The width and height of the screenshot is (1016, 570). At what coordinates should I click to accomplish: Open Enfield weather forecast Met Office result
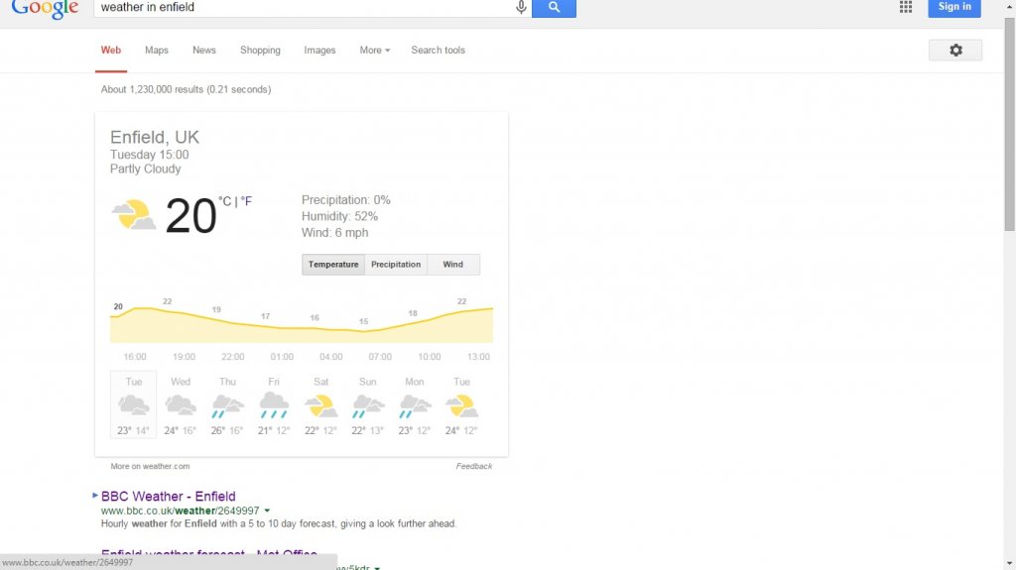pyautogui.click(x=209, y=553)
